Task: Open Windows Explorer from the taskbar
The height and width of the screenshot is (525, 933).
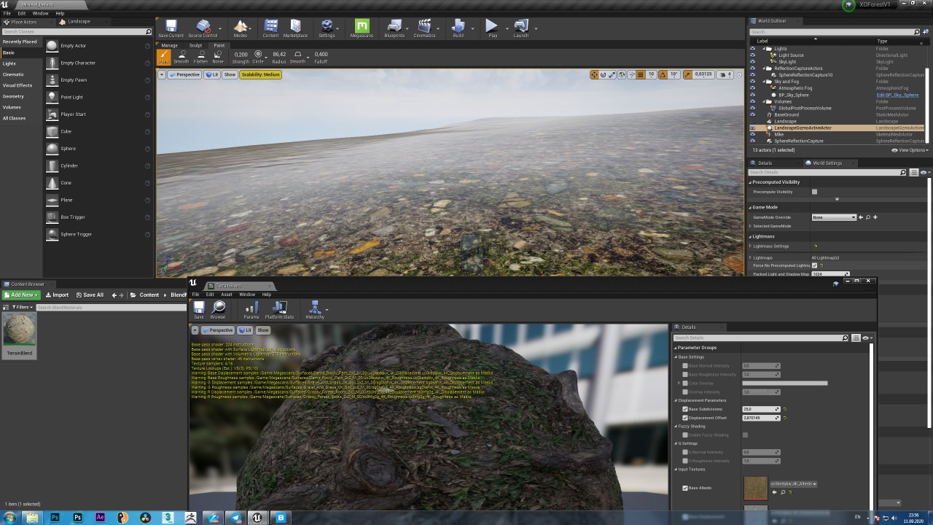Action: (x=32, y=517)
